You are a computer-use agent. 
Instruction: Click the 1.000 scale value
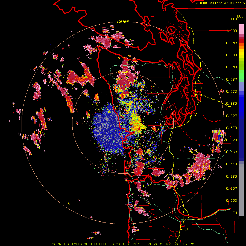232,31
